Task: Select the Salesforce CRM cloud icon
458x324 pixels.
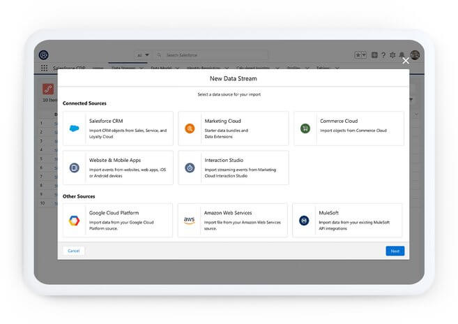Action: click(x=74, y=128)
